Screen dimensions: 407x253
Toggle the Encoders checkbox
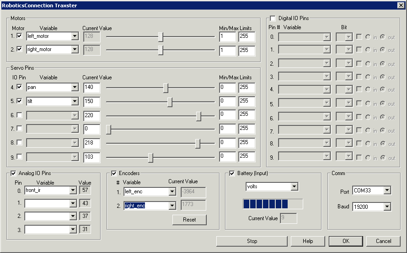[114, 173]
